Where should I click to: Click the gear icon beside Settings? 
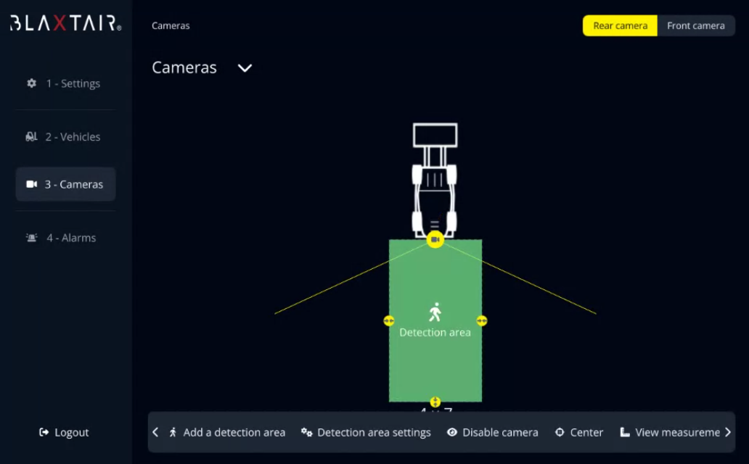31,83
